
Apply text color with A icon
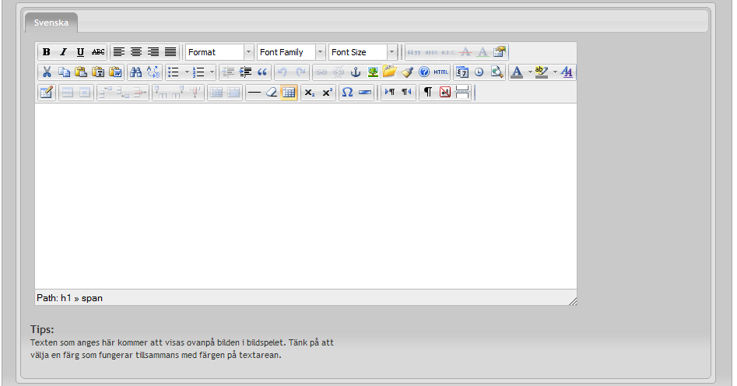517,72
